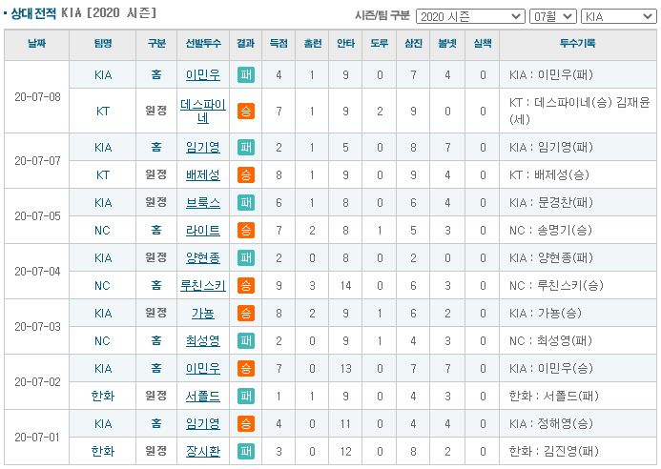This screenshot has width=661, height=469.
Task: Open starter 이민우 link for 20-07-08
Action: click(x=203, y=75)
